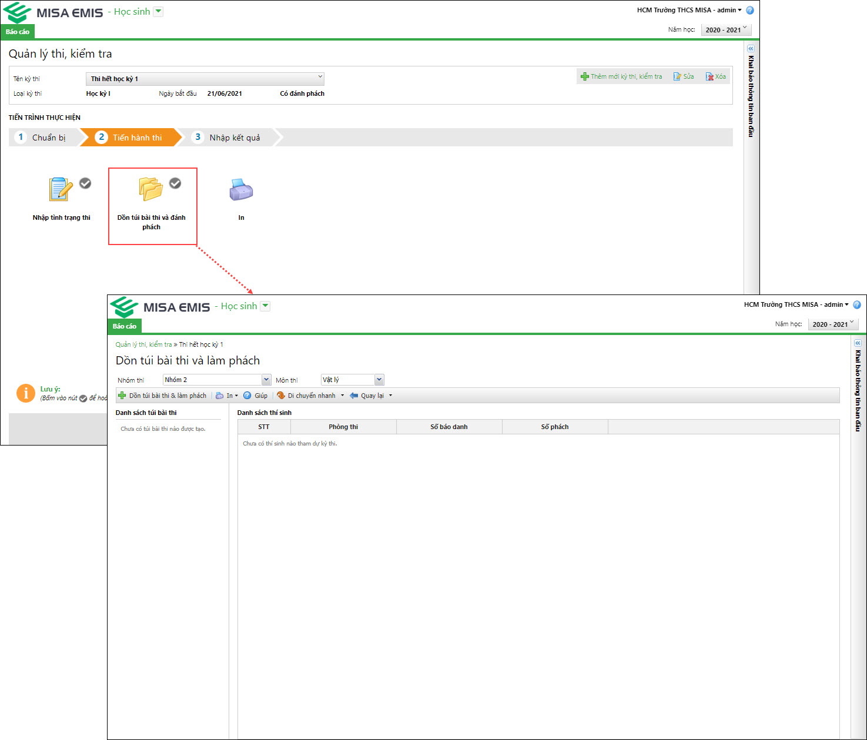Click Dồn túi bài thi và làm phách page title
867x740 pixels.
coord(188,360)
